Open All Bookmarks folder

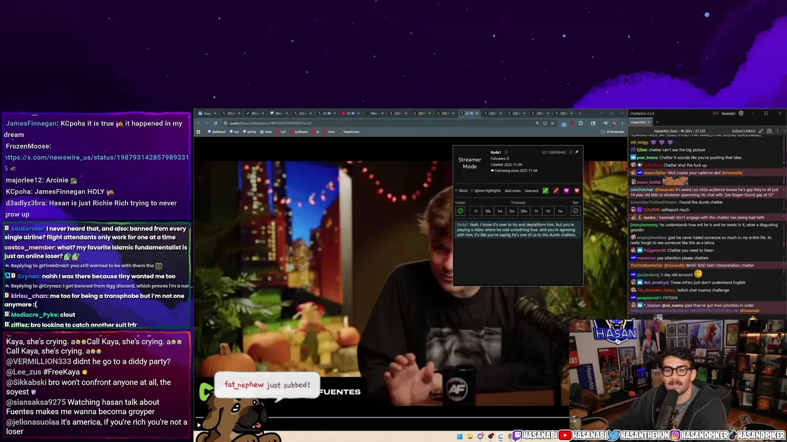[x=612, y=132]
